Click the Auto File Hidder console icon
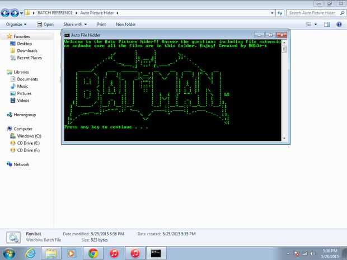 pyautogui.click(x=67, y=35)
